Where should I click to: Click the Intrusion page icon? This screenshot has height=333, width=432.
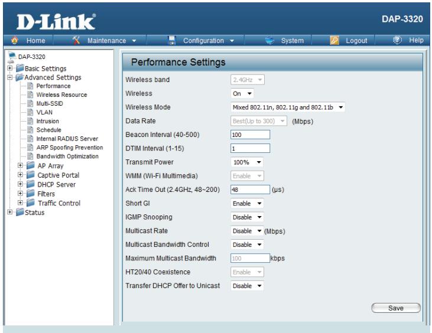point(30,121)
